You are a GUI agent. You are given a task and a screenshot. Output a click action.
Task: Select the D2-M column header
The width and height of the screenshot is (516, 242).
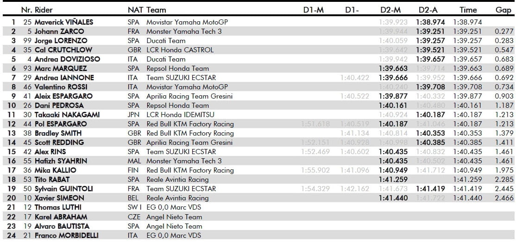tap(391, 10)
